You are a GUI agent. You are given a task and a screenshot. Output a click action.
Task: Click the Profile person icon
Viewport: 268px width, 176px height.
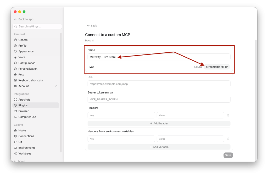[15, 46]
